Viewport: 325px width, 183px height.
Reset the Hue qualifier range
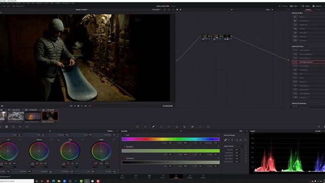(218, 135)
